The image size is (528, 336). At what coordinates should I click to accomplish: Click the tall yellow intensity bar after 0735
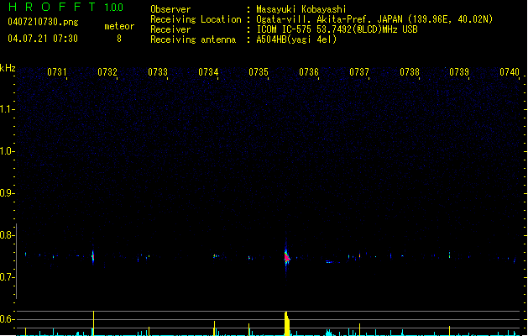click(x=286, y=323)
